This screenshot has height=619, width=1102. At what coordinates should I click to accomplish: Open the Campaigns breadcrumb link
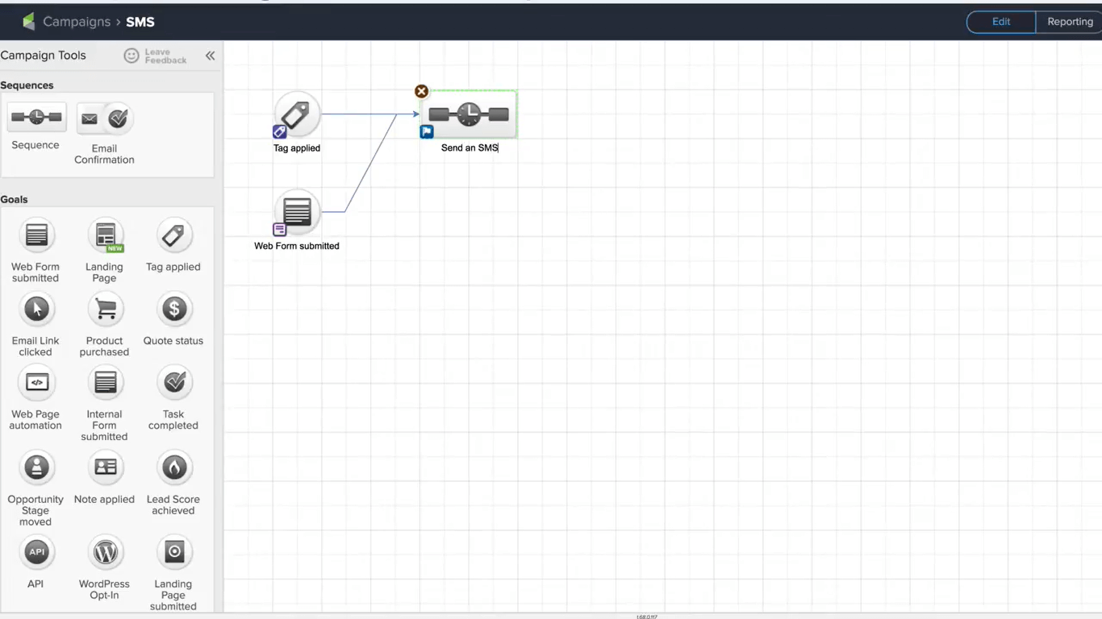[x=77, y=22]
